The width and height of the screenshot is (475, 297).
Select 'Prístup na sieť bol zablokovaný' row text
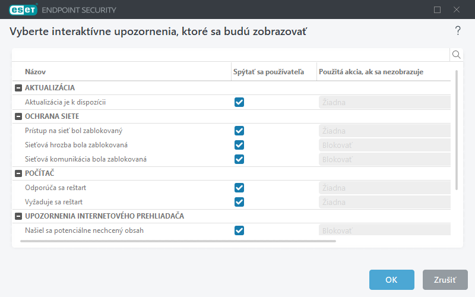74,131
